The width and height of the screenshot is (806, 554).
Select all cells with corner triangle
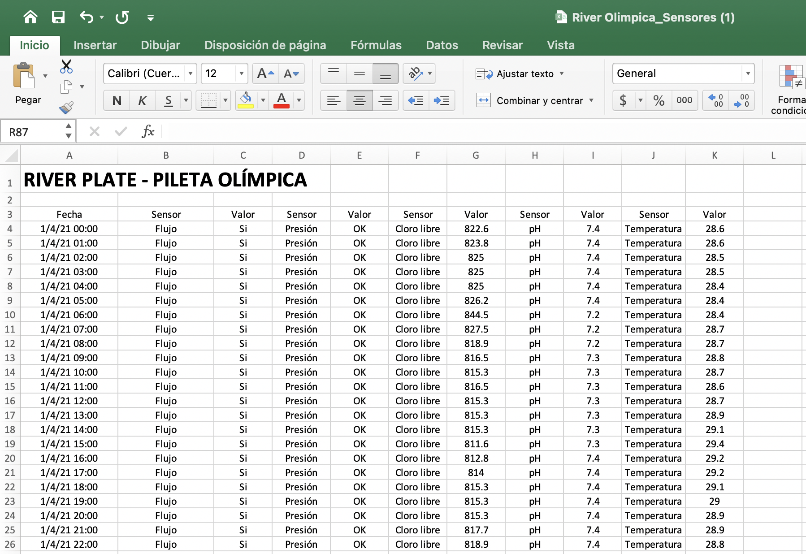pyautogui.click(x=10, y=156)
